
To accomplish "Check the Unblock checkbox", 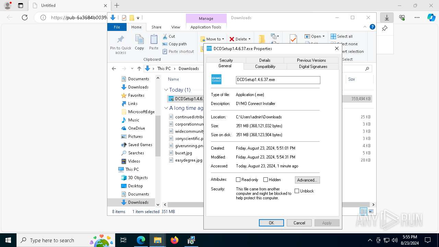I will point(297,191).
